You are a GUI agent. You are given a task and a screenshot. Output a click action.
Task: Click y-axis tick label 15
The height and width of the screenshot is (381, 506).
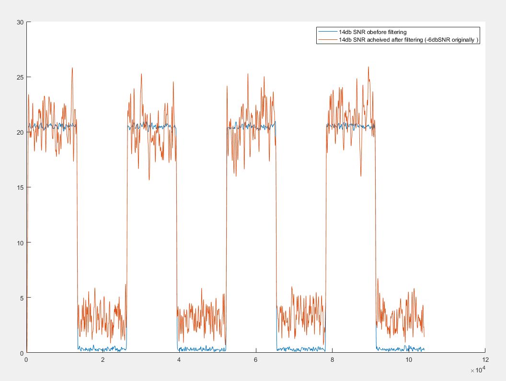point(20,187)
